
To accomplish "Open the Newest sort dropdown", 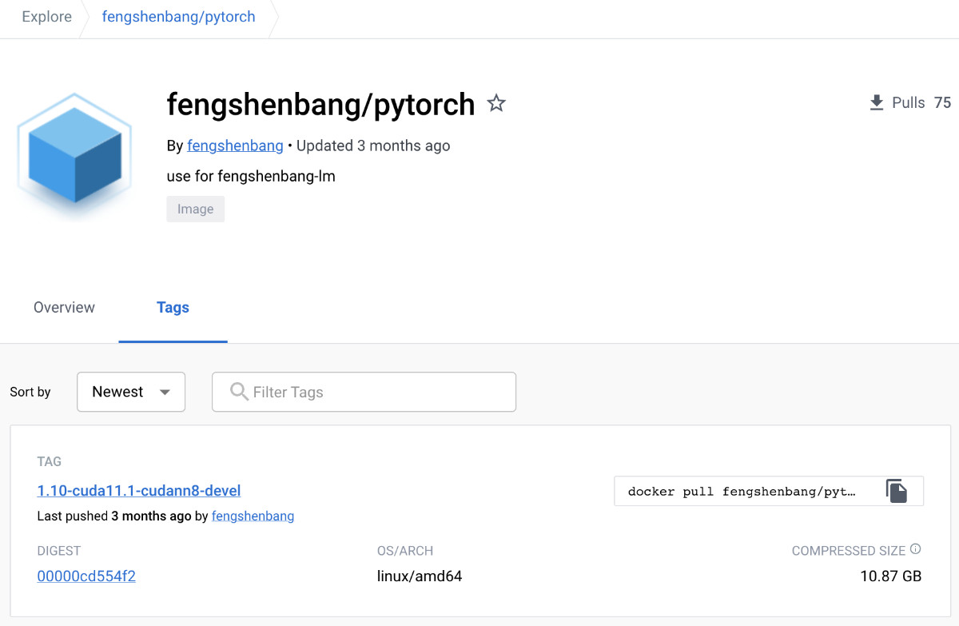I will click(x=131, y=392).
